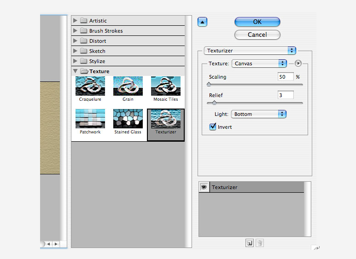Screen dimensions: 356x259
Task: Expand the Sketch filter folder
Action: (75, 51)
